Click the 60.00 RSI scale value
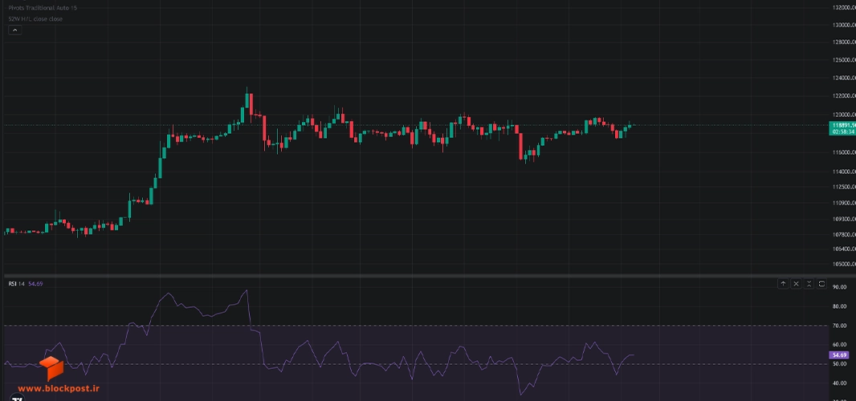This screenshot has height=401, width=856. pyautogui.click(x=839, y=345)
